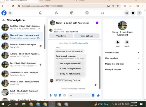Send quick reply In talks. I'll let you know.
The height and width of the screenshot is (107, 146).
[70, 69]
